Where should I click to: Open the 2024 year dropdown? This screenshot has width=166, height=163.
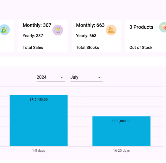point(50,77)
